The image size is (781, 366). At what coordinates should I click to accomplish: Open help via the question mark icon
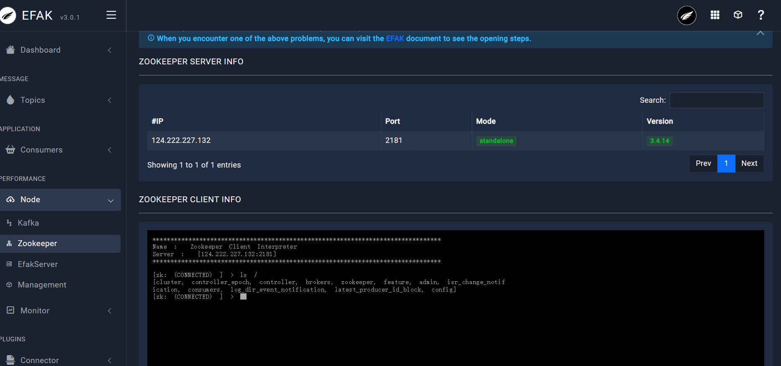tap(761, 15)
